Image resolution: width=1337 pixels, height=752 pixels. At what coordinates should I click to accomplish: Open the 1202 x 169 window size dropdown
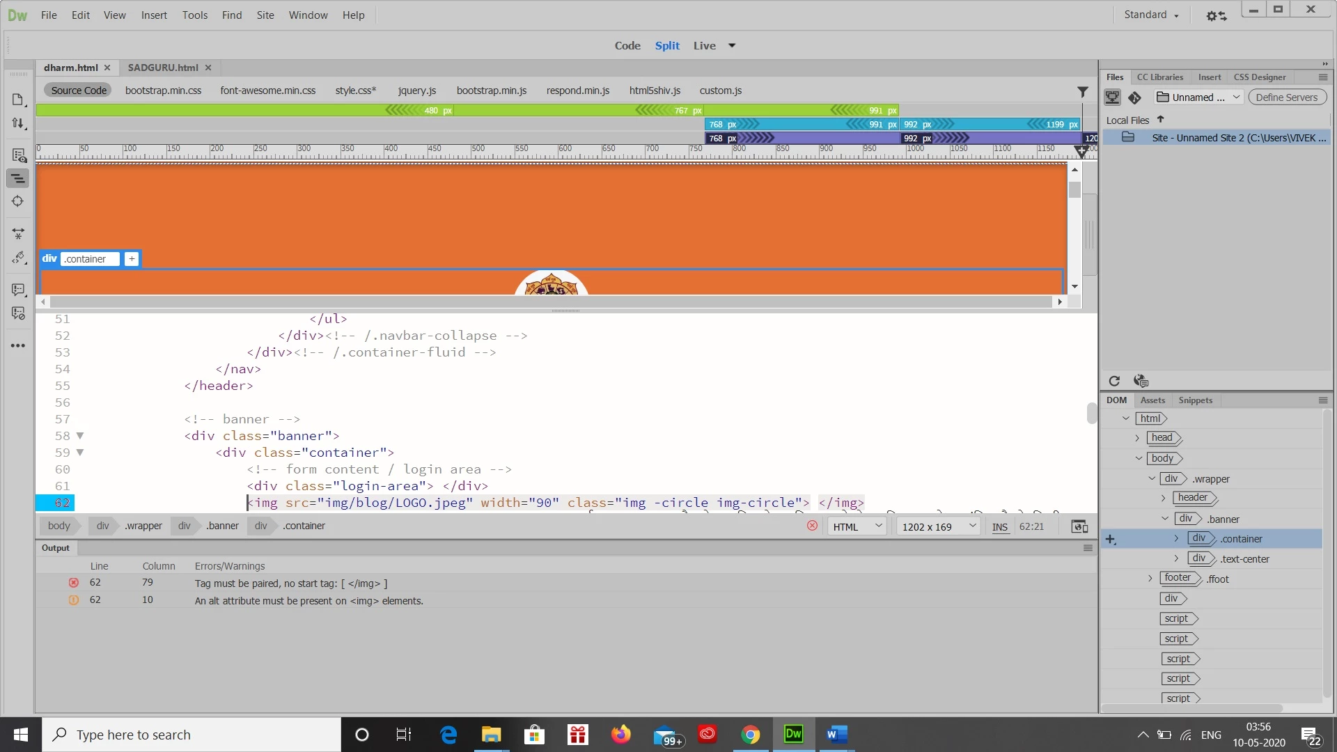(x=939, y=526)
